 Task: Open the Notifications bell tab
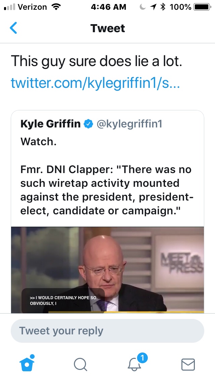click(x=135, y=364)
